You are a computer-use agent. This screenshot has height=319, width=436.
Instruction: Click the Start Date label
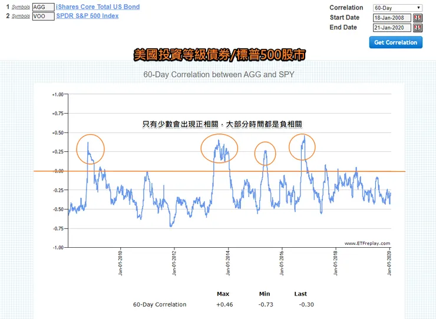pyautogui.click(x=345, y=18)
